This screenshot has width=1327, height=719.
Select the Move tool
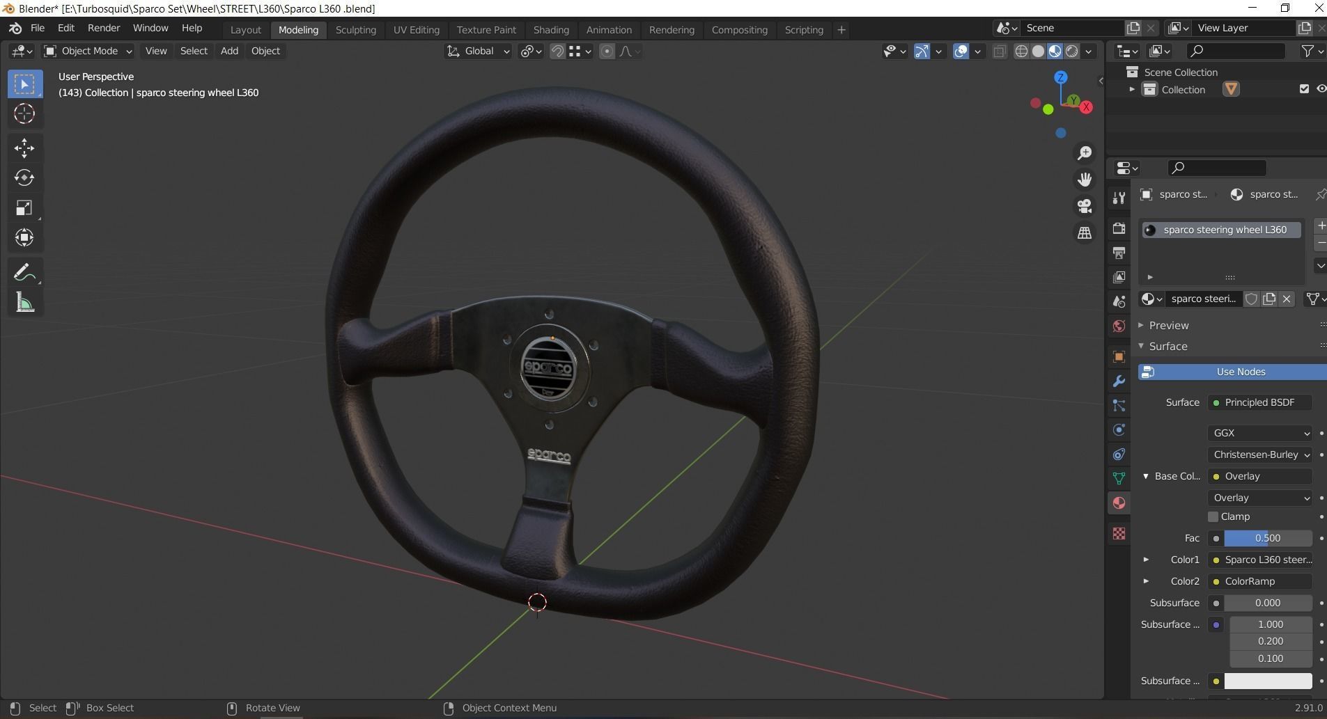click(x=24, y=148)
